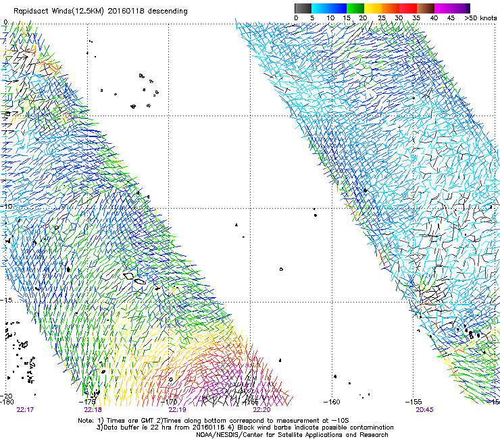500x439 pixels.
Task: Click the 'Data buffer is 22 hrs' note line
Action: 245,428
